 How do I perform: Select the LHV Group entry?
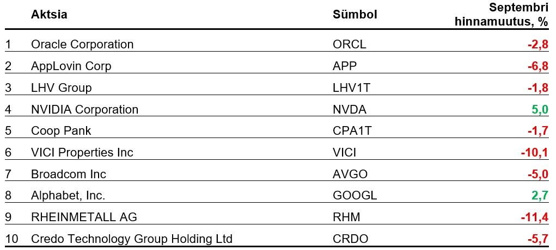point(62,87)
